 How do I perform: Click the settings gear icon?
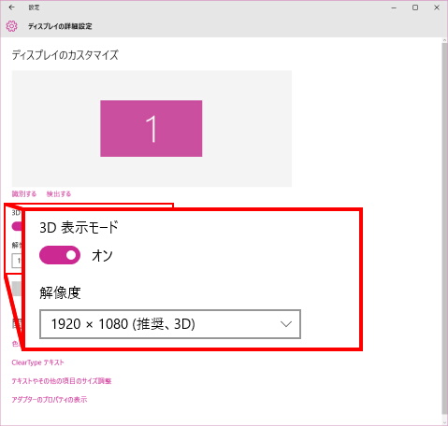[x=12, y=26]
